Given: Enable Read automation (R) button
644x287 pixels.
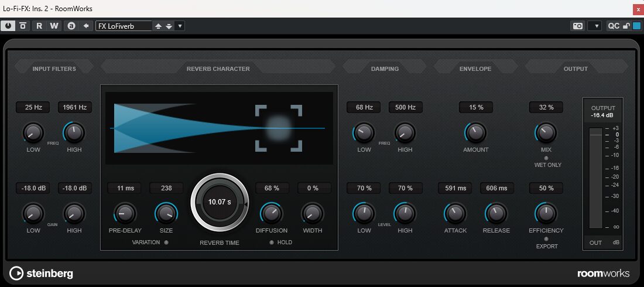Looking at the screenshot, I should pyautogui.click(x=39, y=26).
